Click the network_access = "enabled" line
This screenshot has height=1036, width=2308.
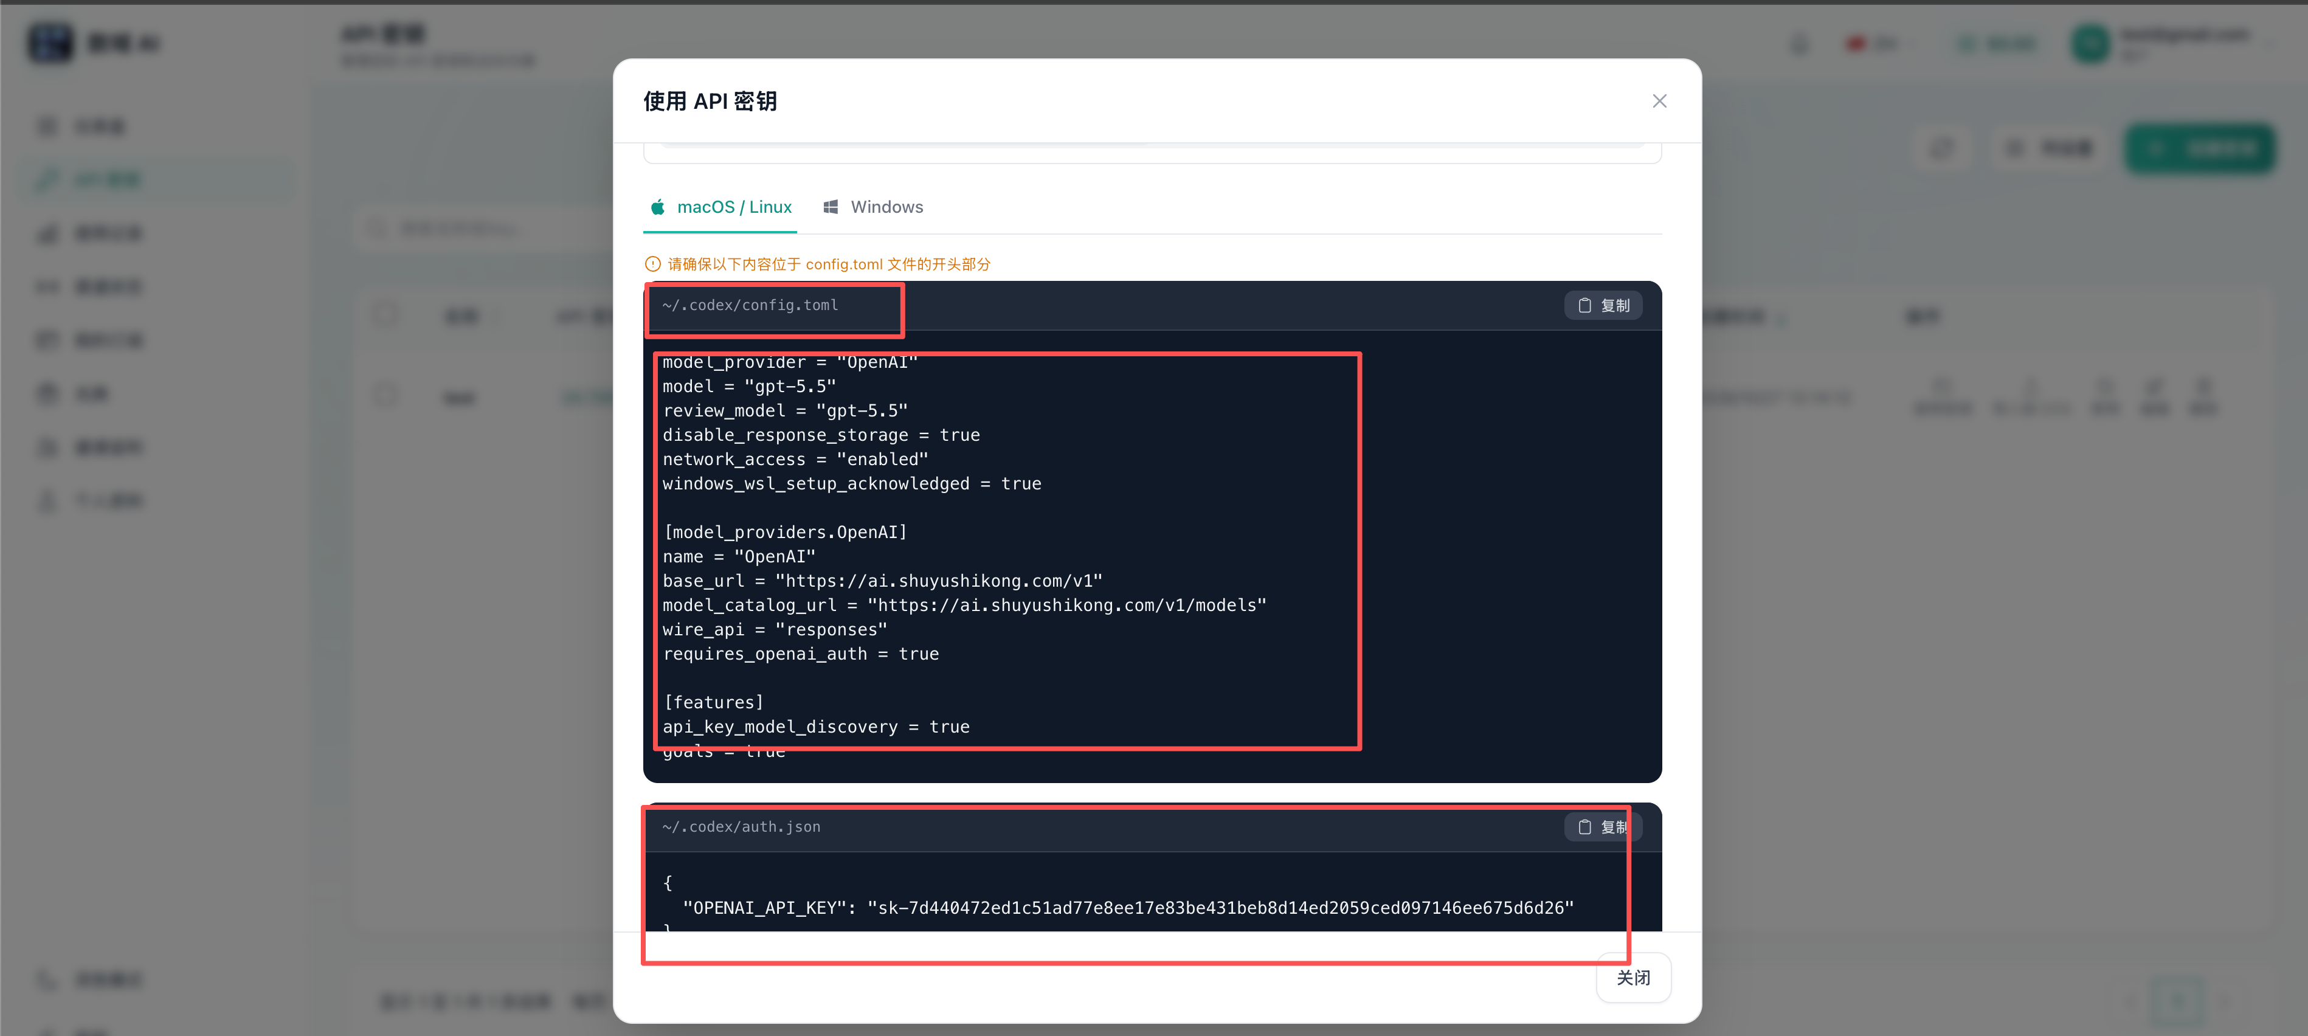pos(795,459)
